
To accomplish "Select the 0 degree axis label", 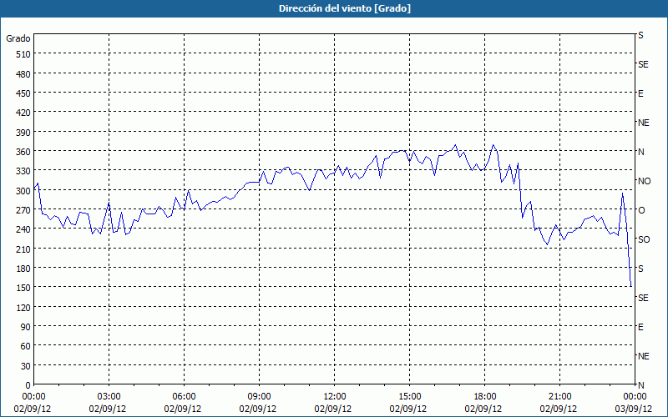I will (x=28, y=385).
